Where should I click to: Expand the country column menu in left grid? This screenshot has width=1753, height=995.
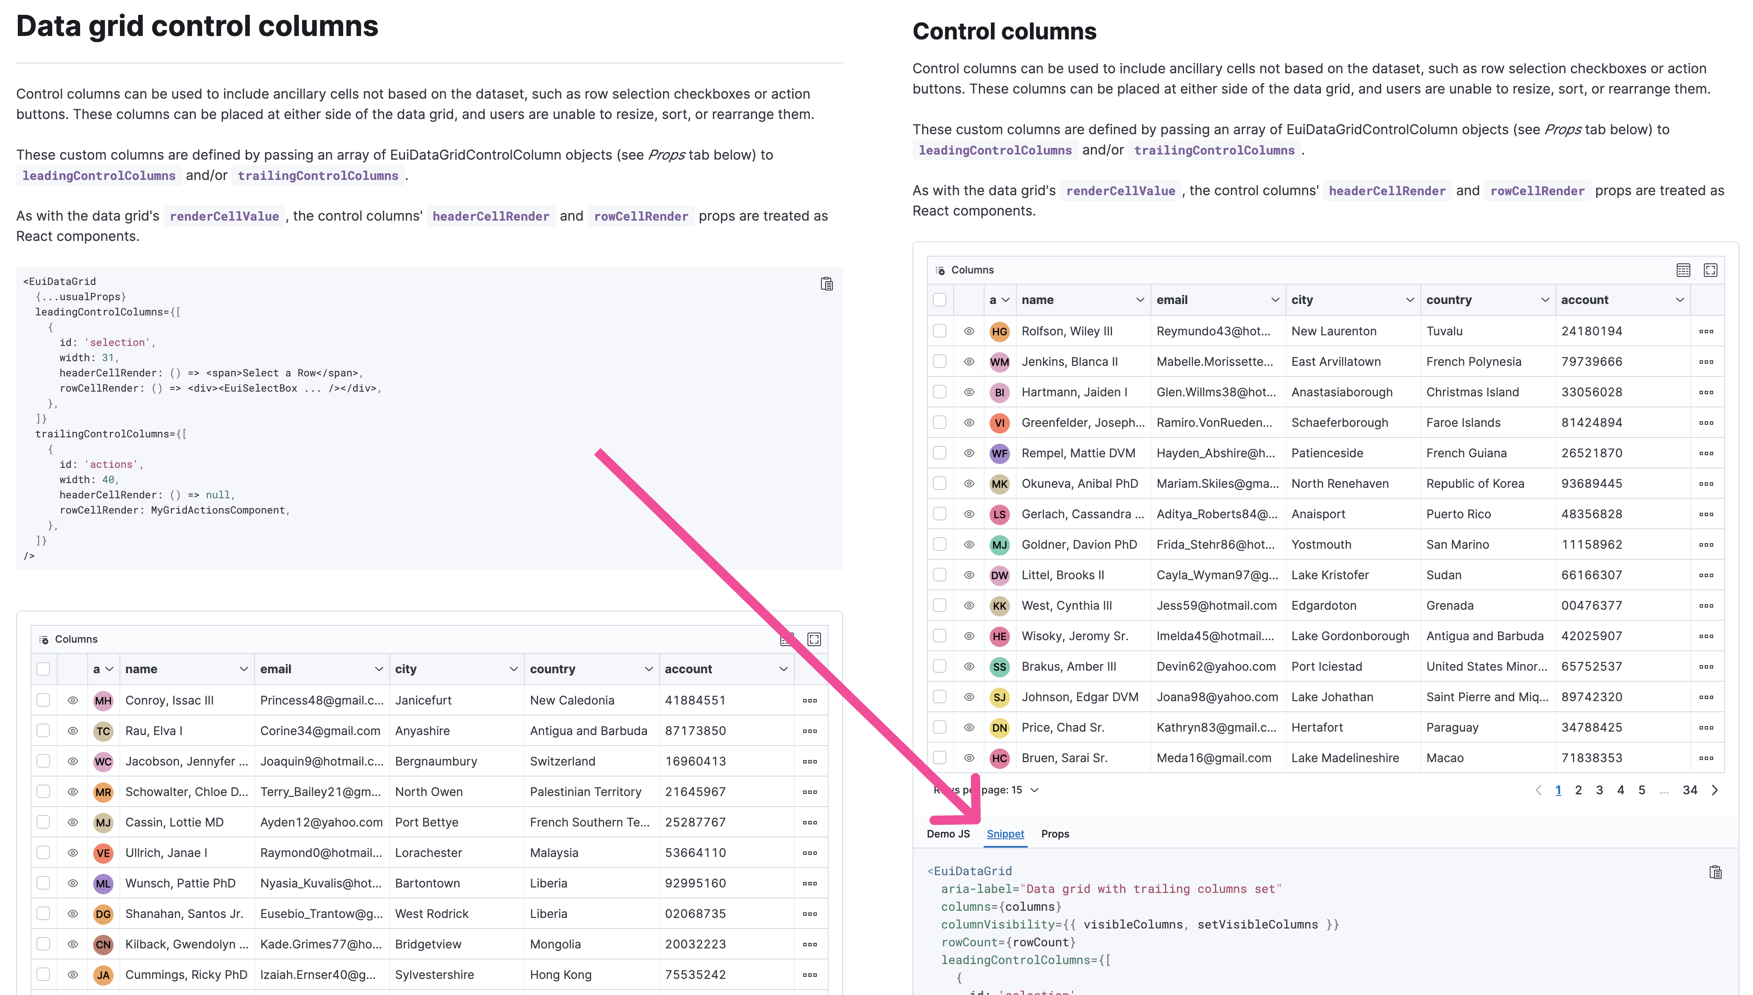pos(648,669)
